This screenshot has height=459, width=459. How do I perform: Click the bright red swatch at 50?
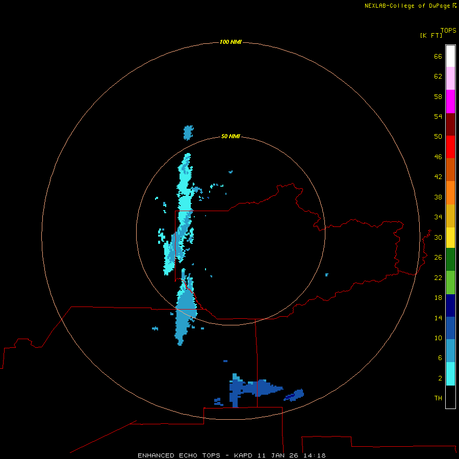click(x=450, y=147)
